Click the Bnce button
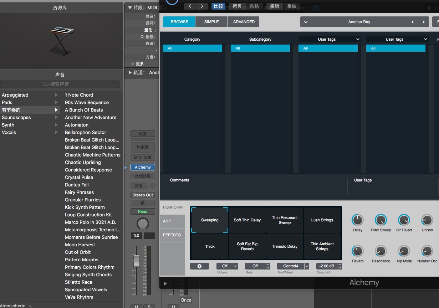 [186, 300]
